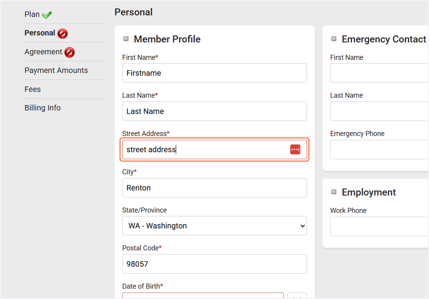Click the red prohibited icon beside Agreement
Image resolution: width=429 pixels, height=299 pixels.
69,53
